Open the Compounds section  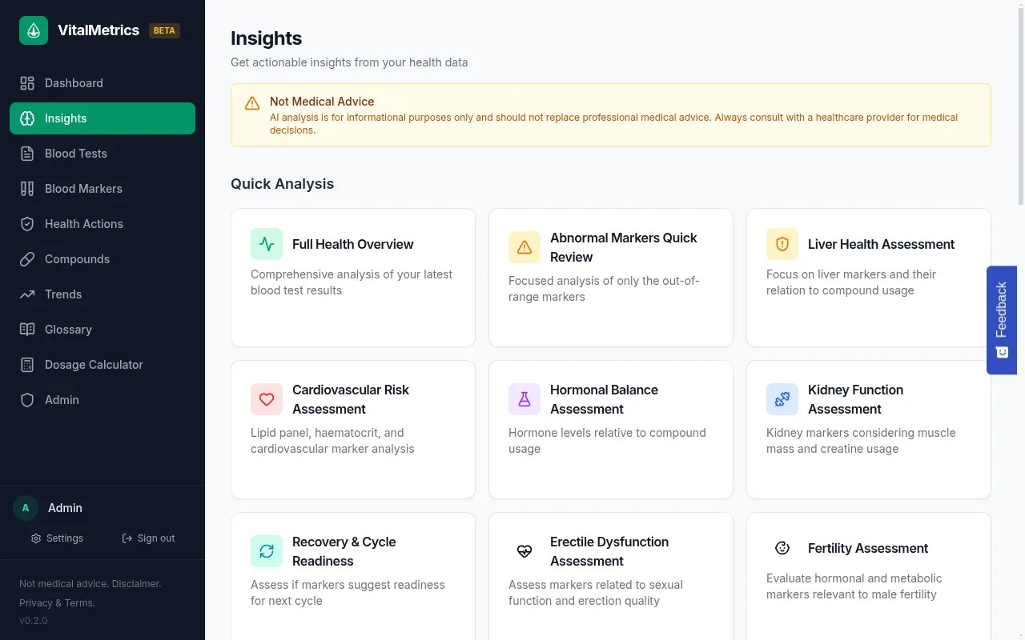point(77,259)
